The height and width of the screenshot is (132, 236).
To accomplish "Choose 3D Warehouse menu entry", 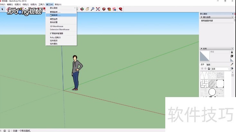I will (x=61, y=26).
